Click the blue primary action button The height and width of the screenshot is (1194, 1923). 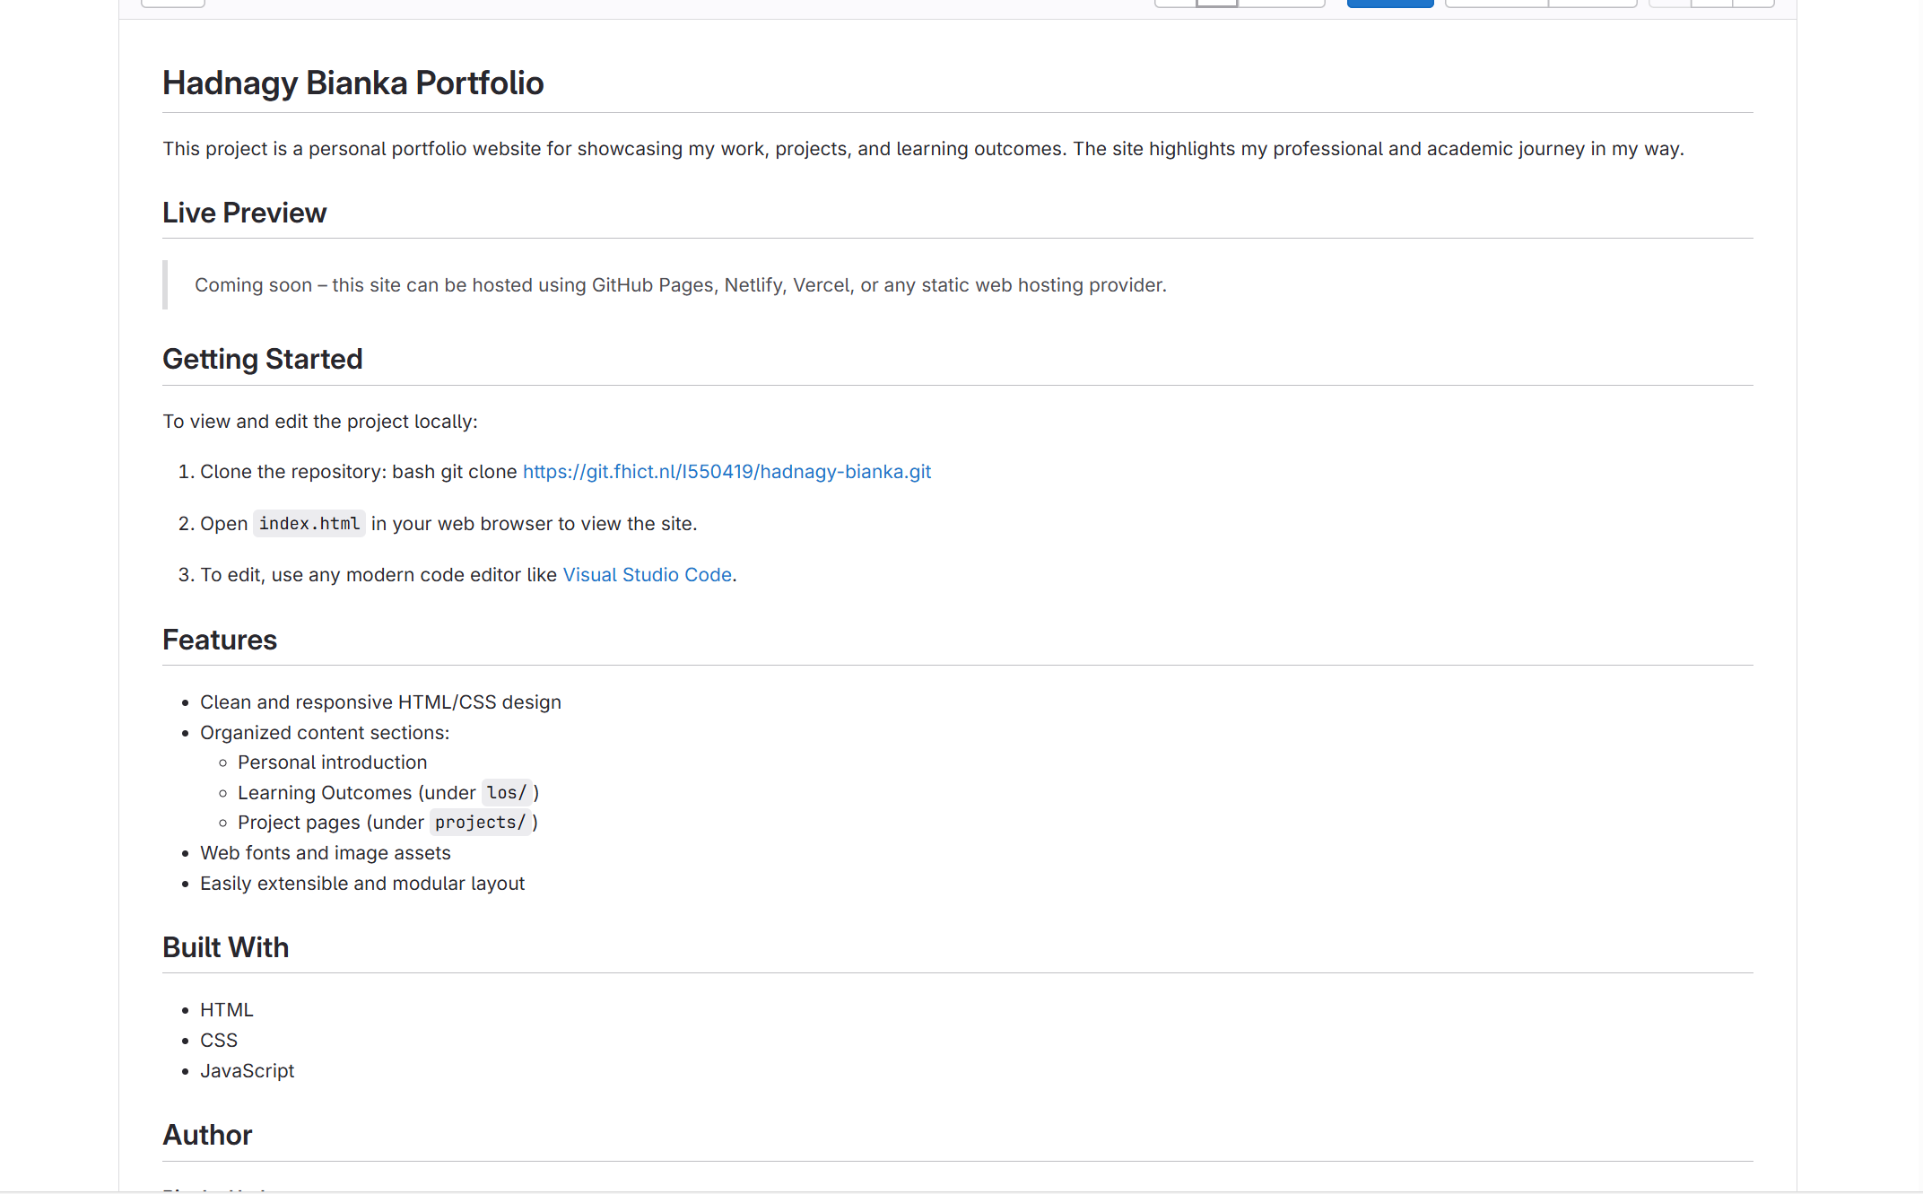(1389, 3)
